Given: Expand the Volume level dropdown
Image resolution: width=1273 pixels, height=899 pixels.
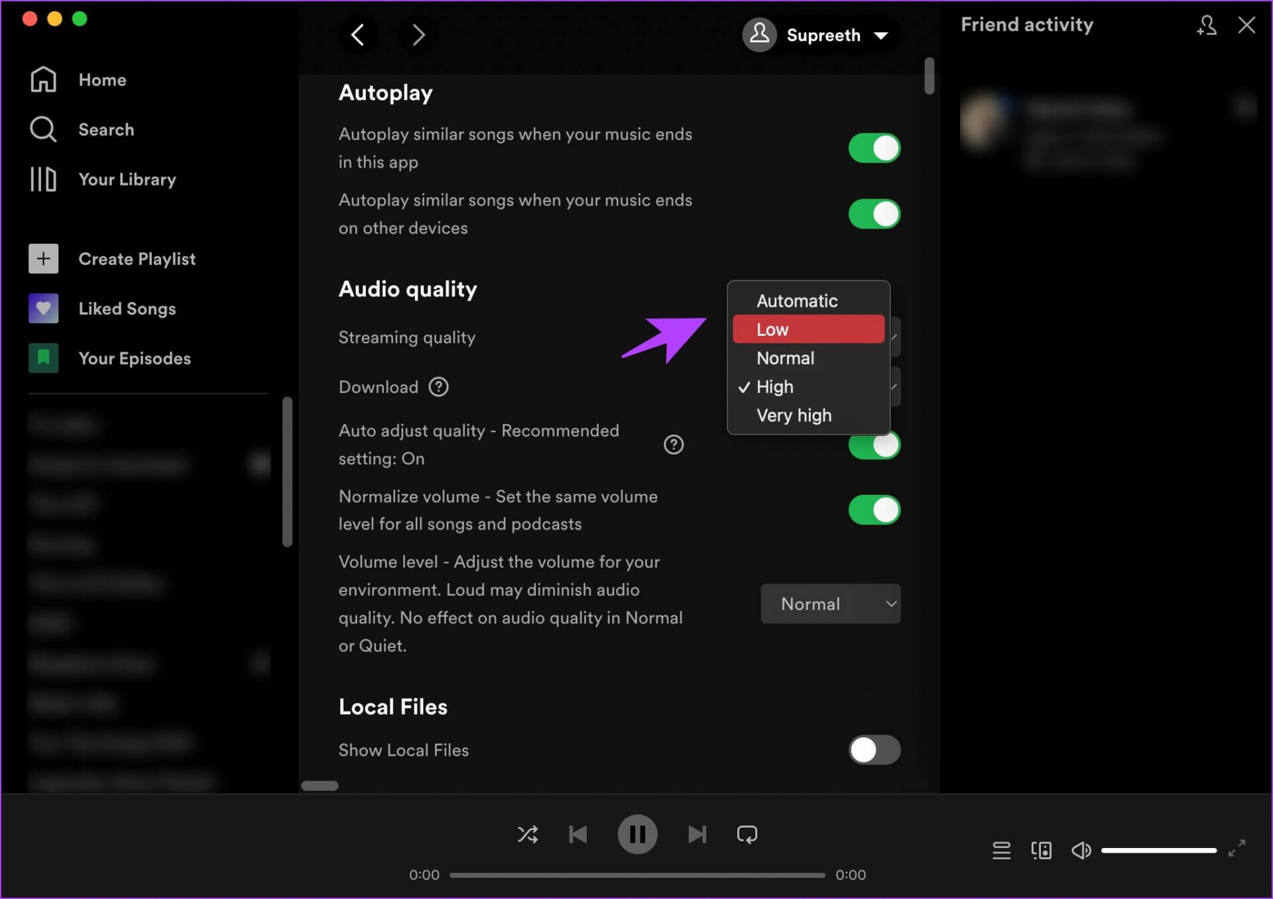Looking at the screenshot, I should (x=832, y=604).
